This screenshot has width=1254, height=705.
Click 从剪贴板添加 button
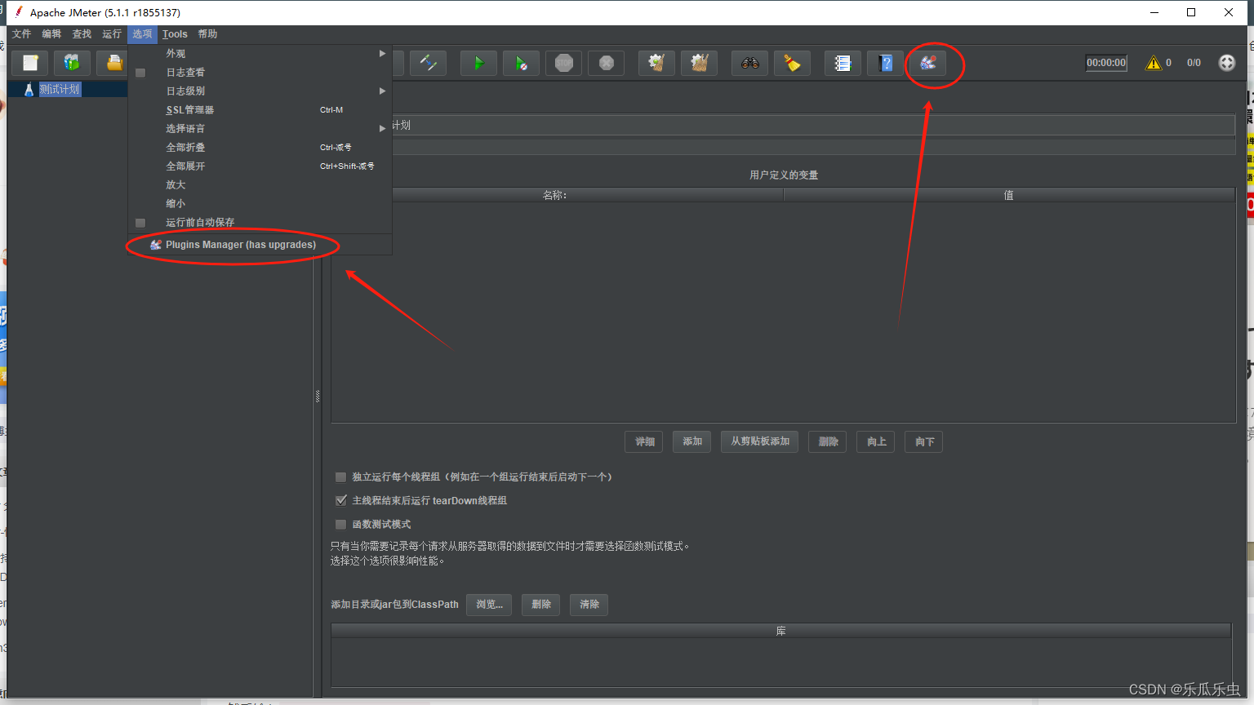[760, 441]
